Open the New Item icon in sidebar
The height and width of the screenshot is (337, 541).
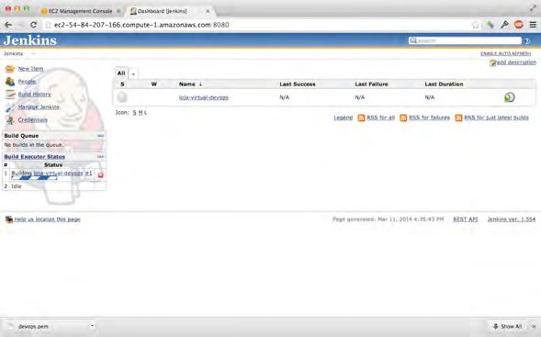(10, 69)
